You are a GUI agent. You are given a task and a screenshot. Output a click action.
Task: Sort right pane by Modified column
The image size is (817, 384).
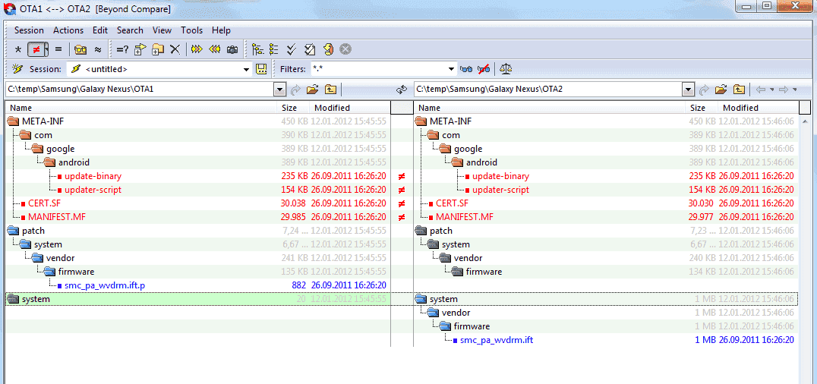pos(758,108)
